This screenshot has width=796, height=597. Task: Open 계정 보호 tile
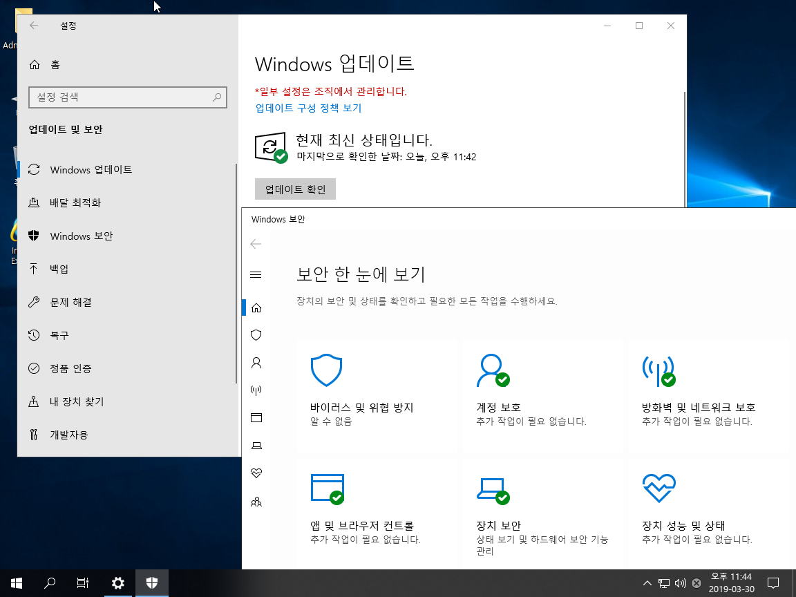[x=542, y=396]
